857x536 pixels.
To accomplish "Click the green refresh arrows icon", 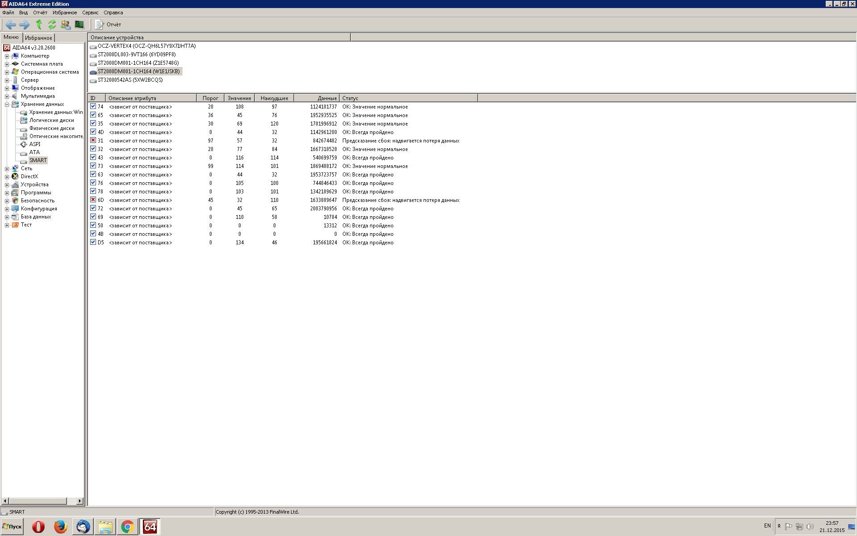I will click(52, 25).
